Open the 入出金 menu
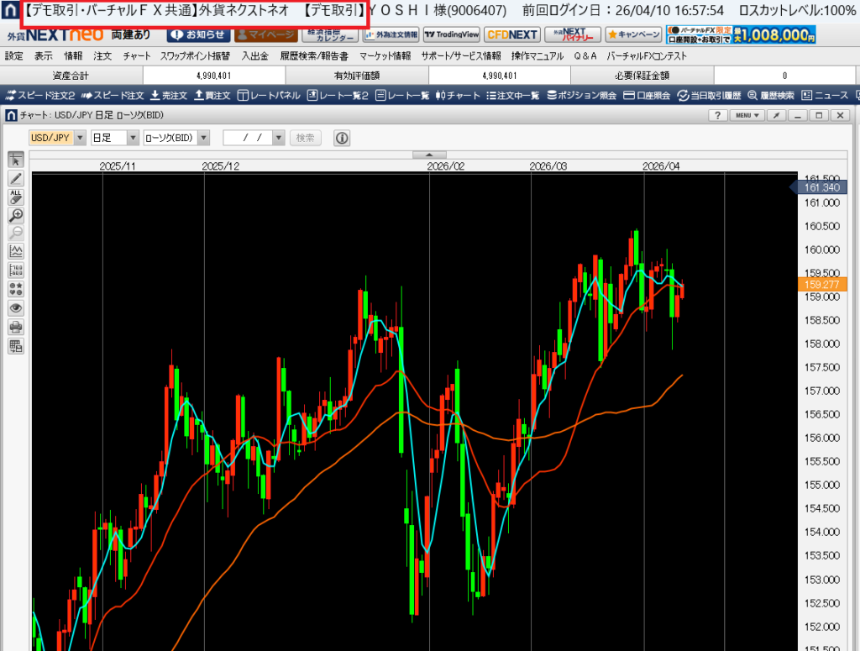860x651 pixels. click(x=254, y=56)
